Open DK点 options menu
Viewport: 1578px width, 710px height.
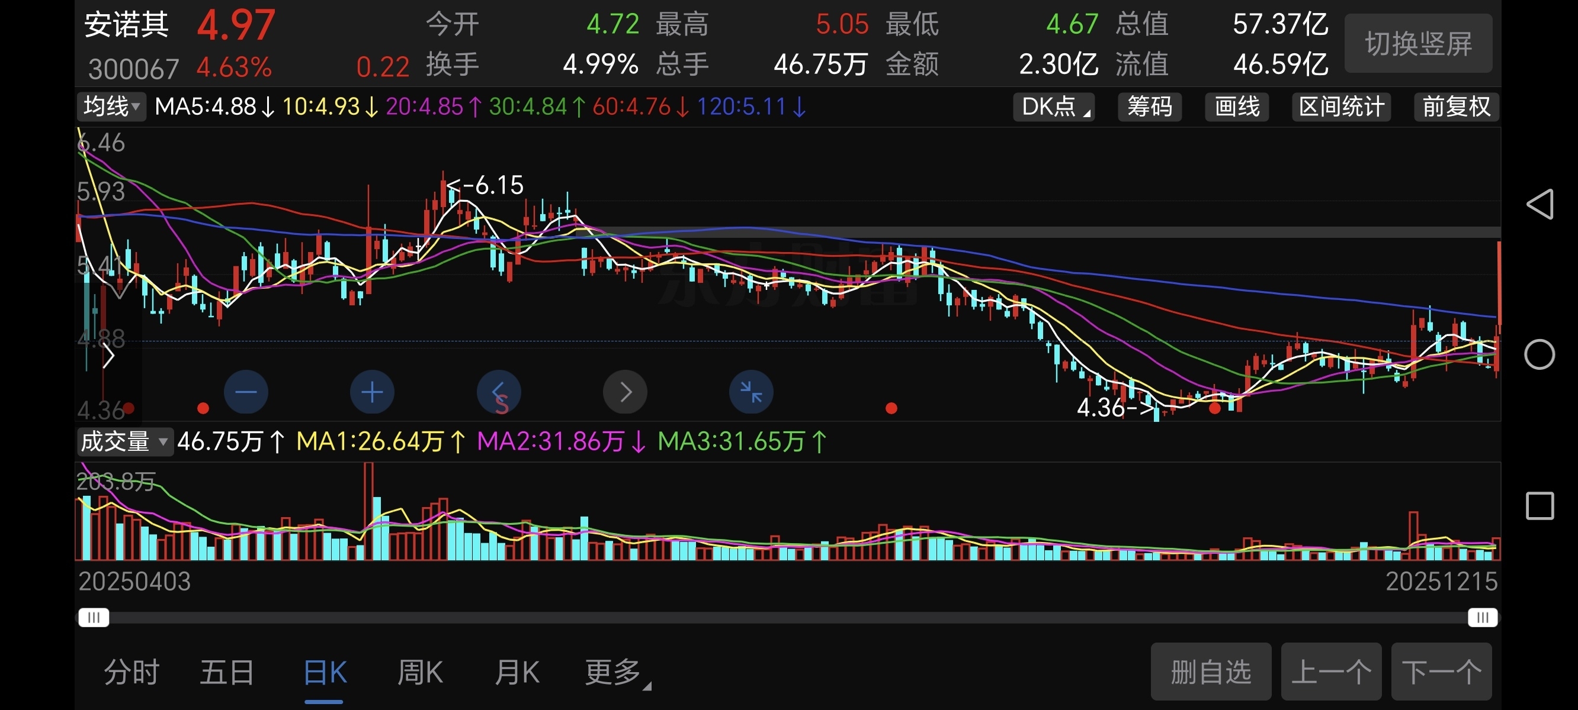(1054, 106)
